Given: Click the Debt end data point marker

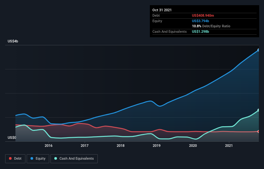Looking at the screenshot, I should 259,131.
